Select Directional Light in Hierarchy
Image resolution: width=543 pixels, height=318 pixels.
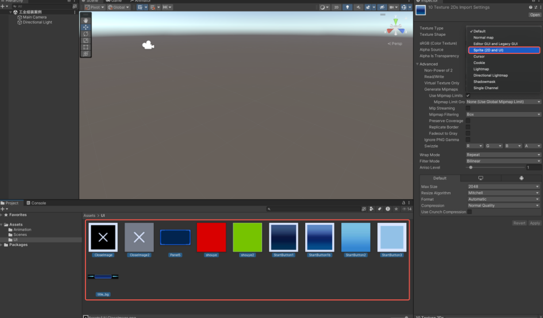37,22
